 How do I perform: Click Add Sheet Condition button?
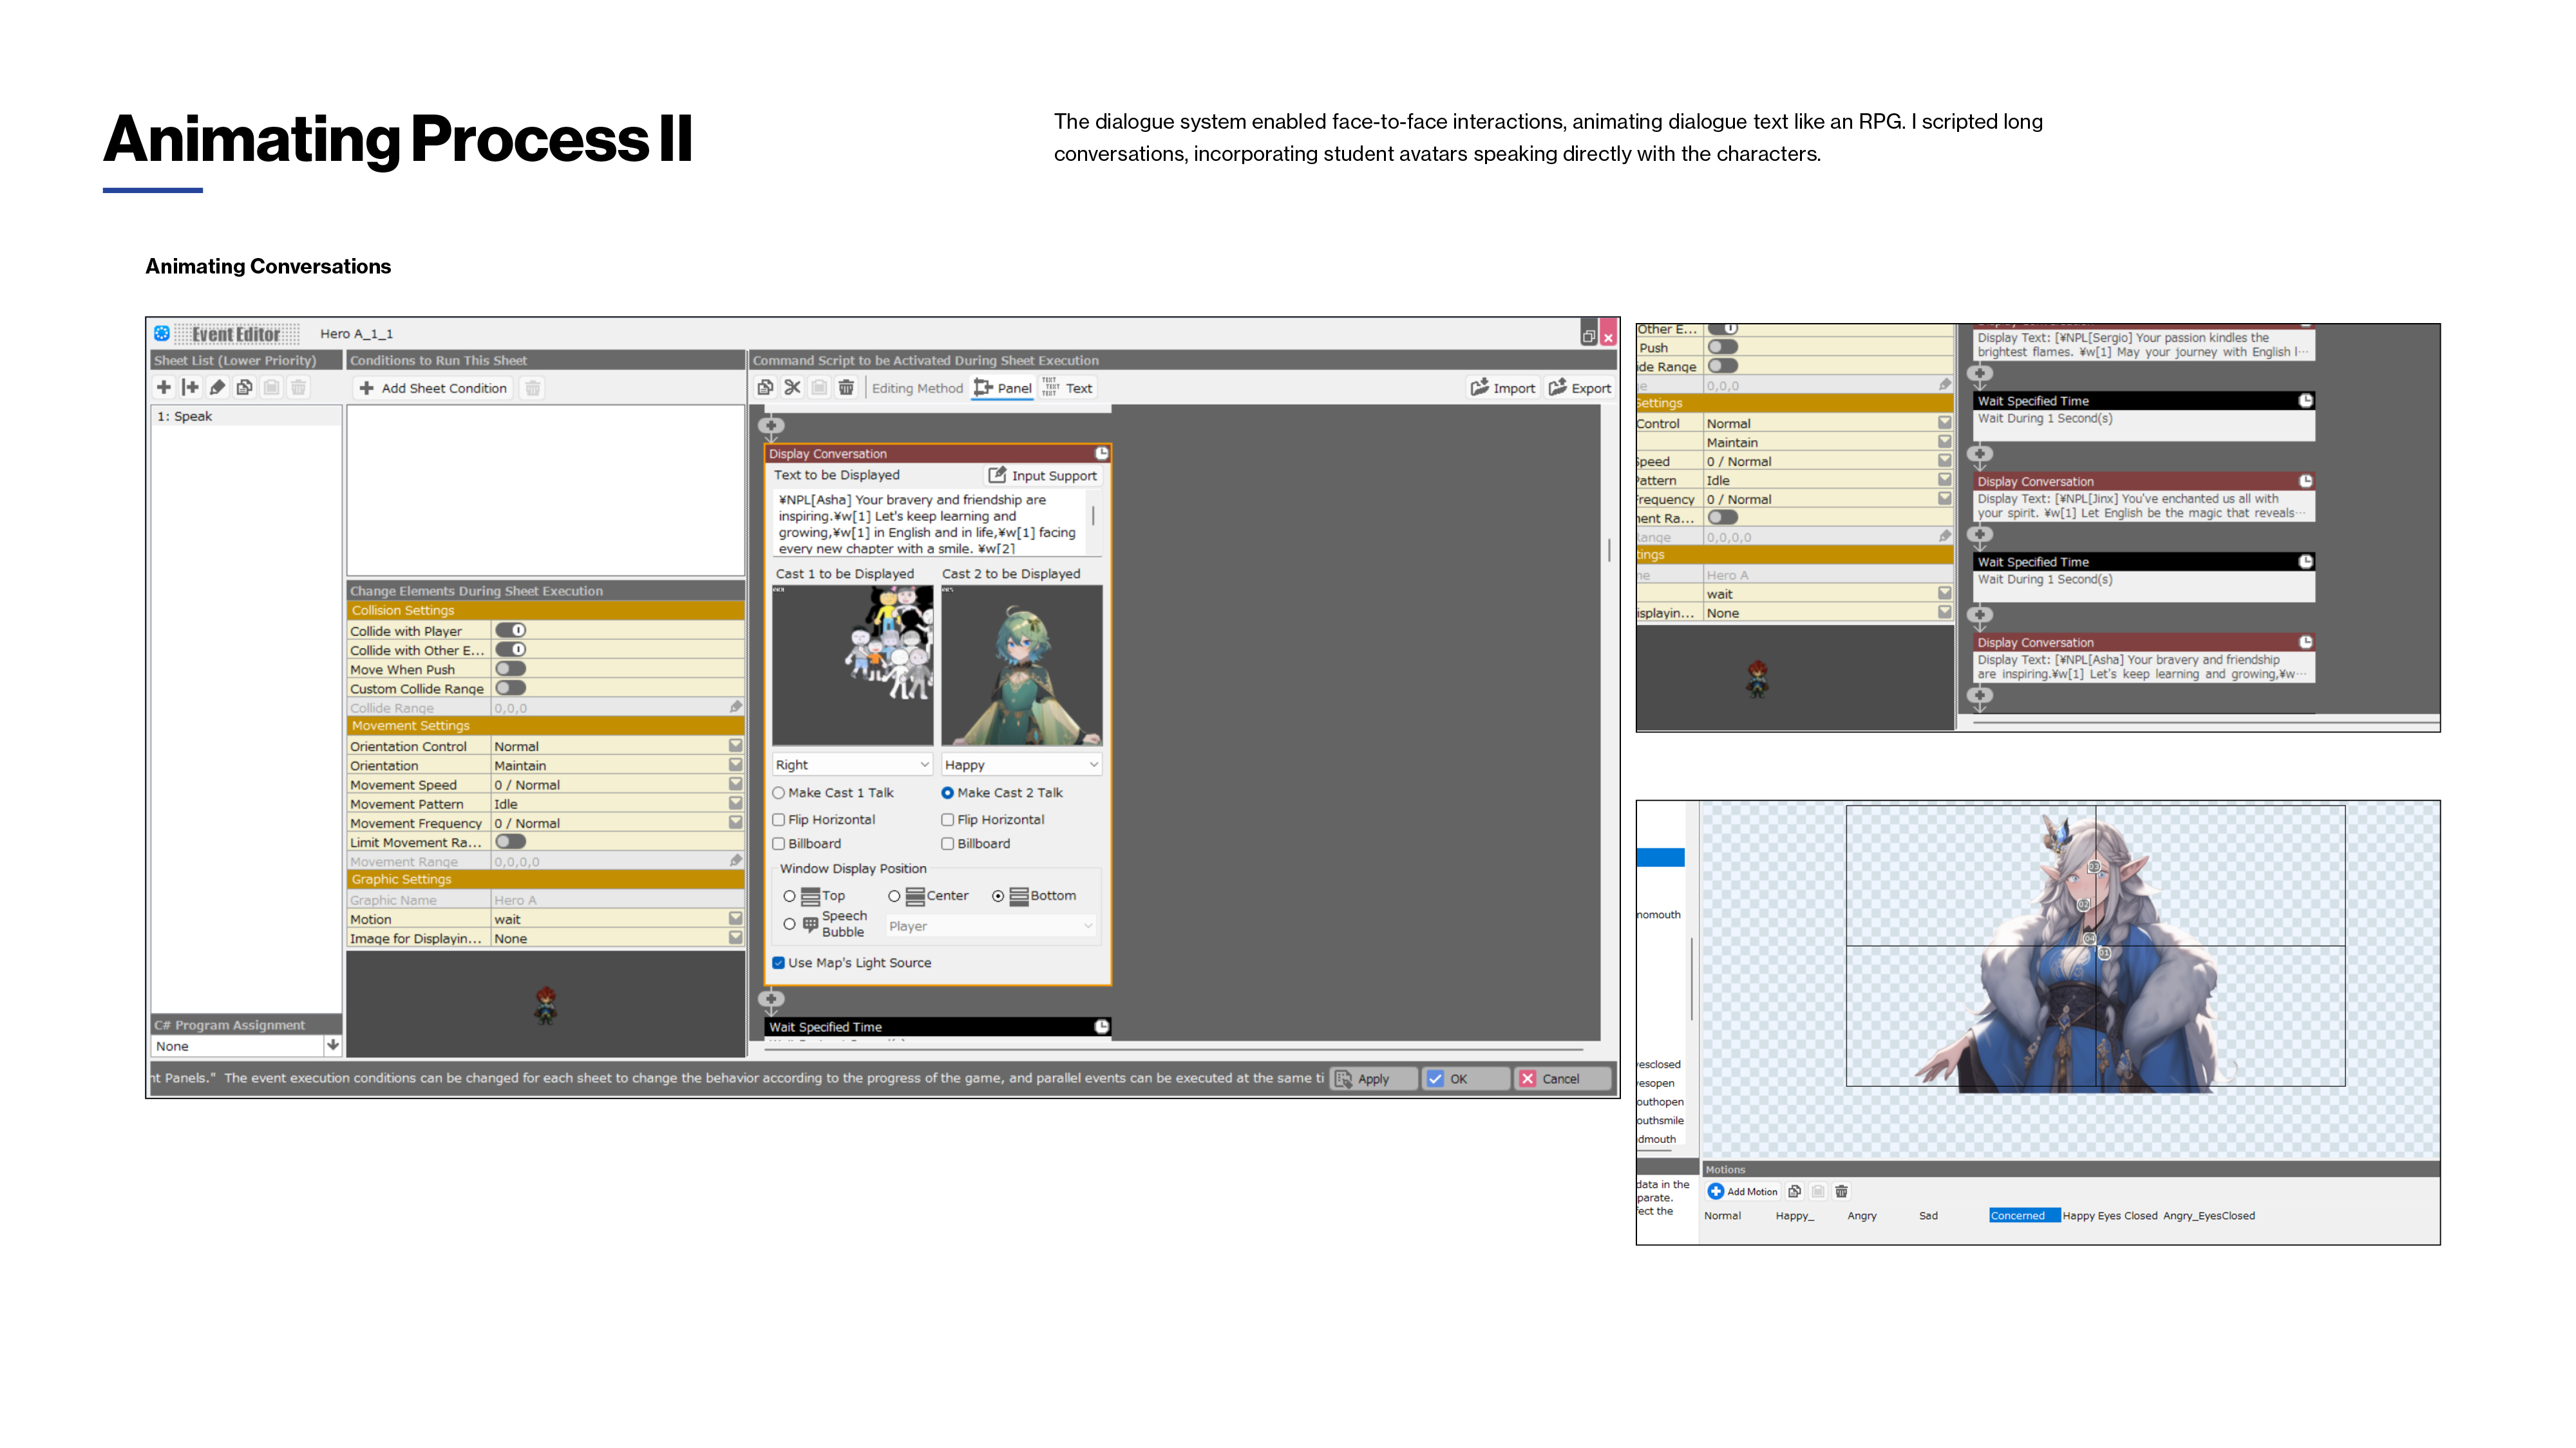[433, 387]
